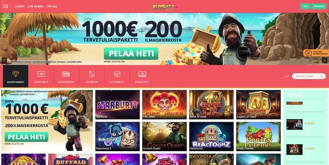Click the search magnifier icon

[322, 76]
